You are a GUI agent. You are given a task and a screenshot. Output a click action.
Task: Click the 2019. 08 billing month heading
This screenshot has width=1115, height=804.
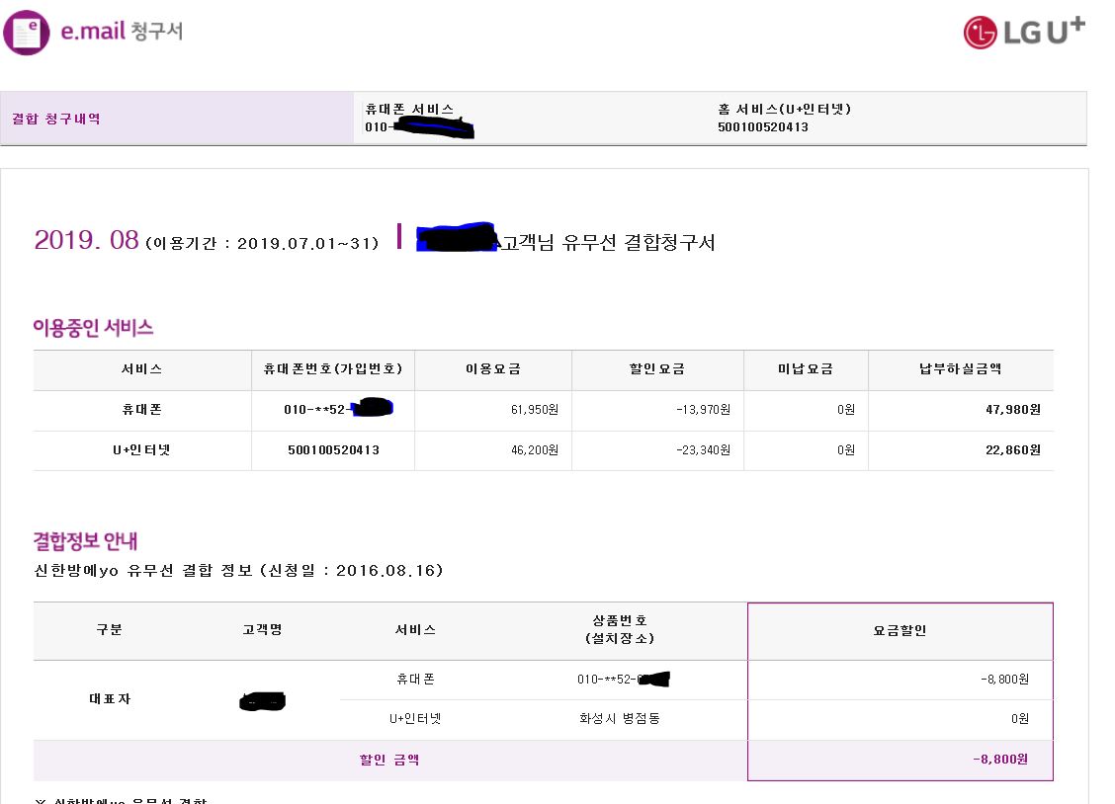pos(86,240)
